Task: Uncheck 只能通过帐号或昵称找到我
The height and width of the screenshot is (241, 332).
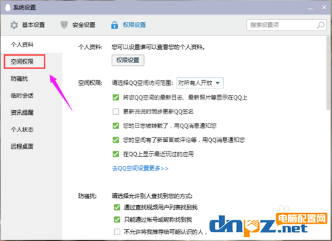Action: (x=117, y=220)
